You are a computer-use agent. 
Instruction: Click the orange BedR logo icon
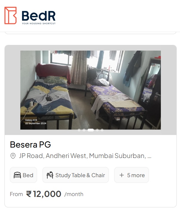pyautogui.click(x=10, y=16)
